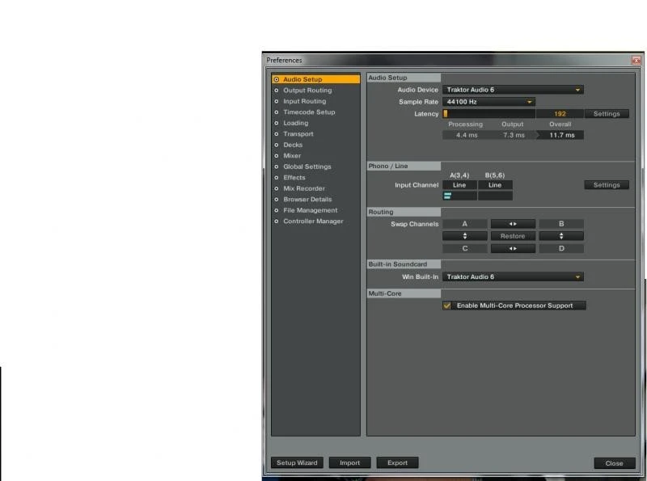
Task: Swap channels B and D vertically
Action: [560, 236]
